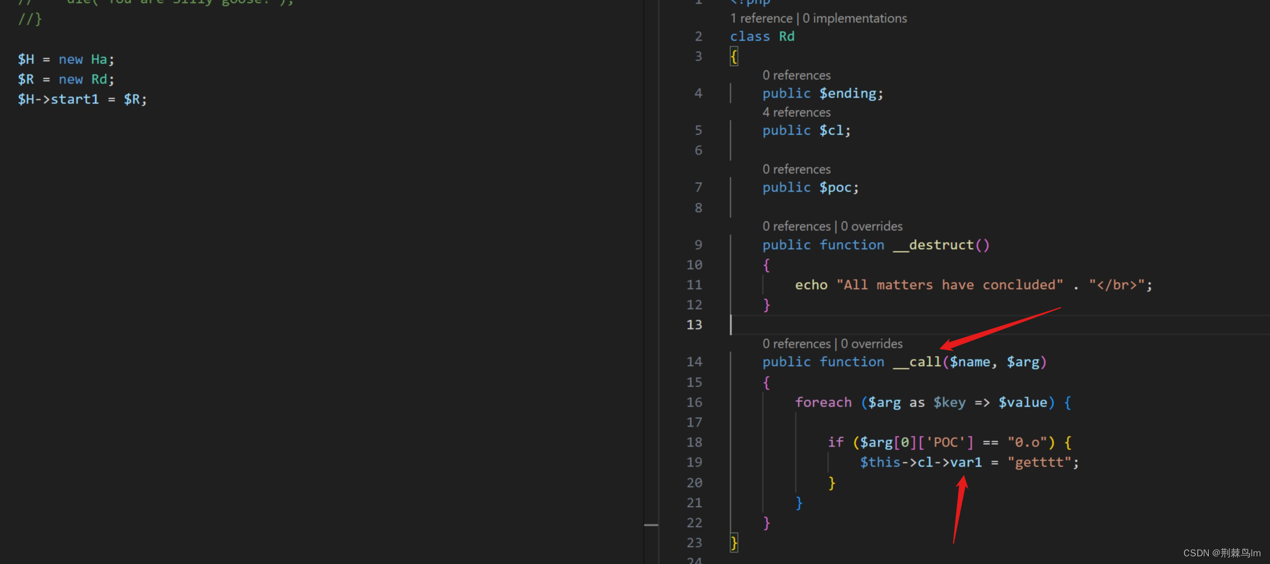Click the '1 reference' CodeLens above class Rd
Screen dimensions: 1270x564
pos(761,18)
